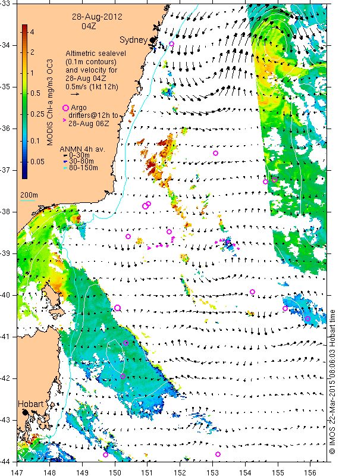Viewport: 339px width, 476px height.
Task: Click the '0.5m/s (1kt 12h)' velocity scale text
Action: pyautogui.click(x=92, y=86)
